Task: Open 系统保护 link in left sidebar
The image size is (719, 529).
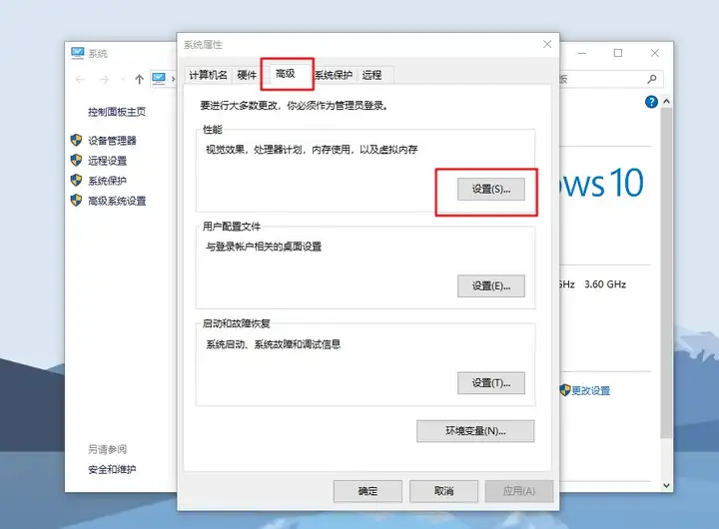Action: click(107, 181)
